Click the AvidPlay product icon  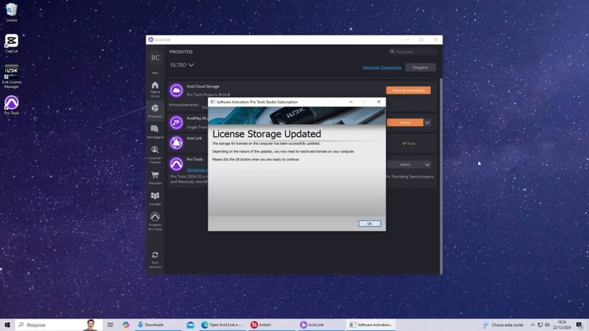[176, 122]
